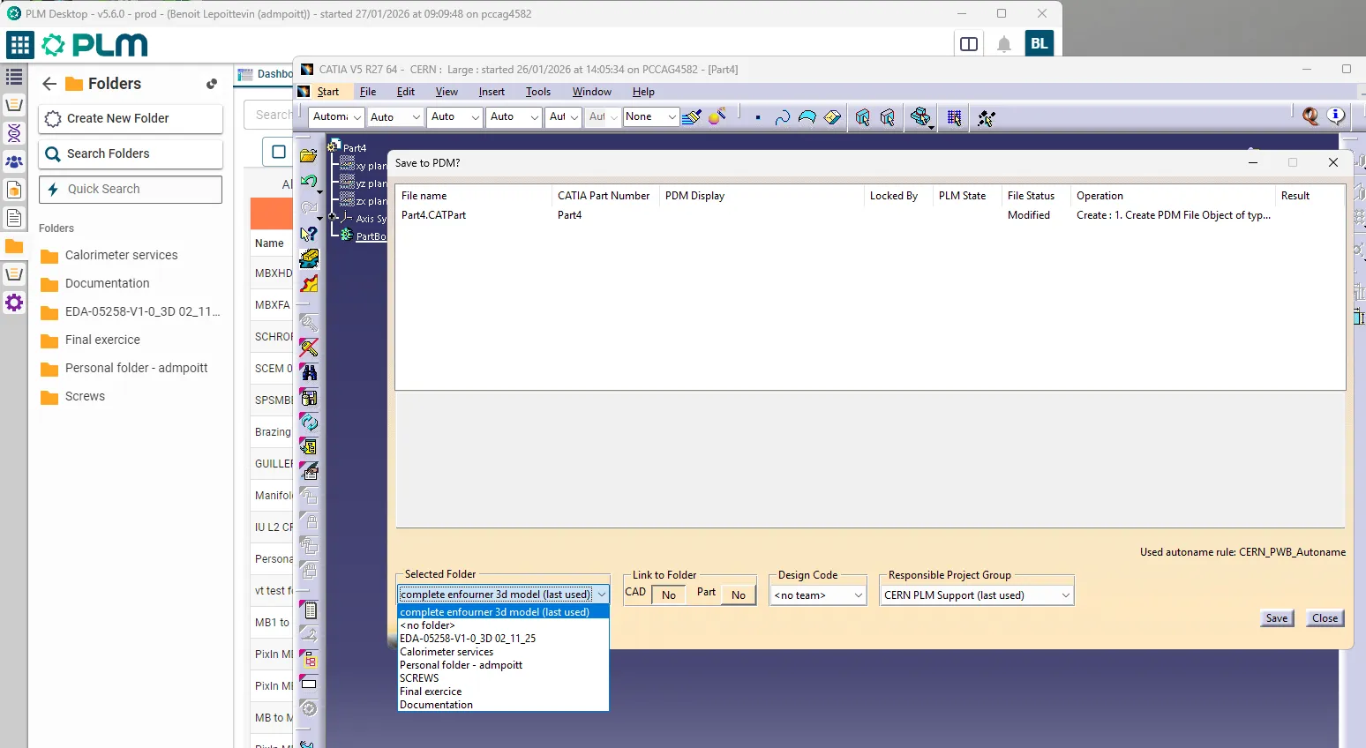Image resolution: width=1366 pixels, height=748 pixels.
Task: Expand the Responsible Project Group dropdown
Action: 977,595
